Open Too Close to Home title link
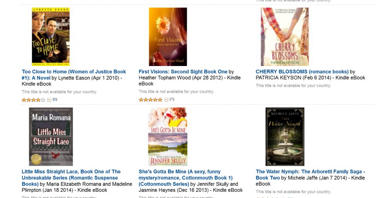Viewport: 376px width, 198px height. click(x=74, y=75)
